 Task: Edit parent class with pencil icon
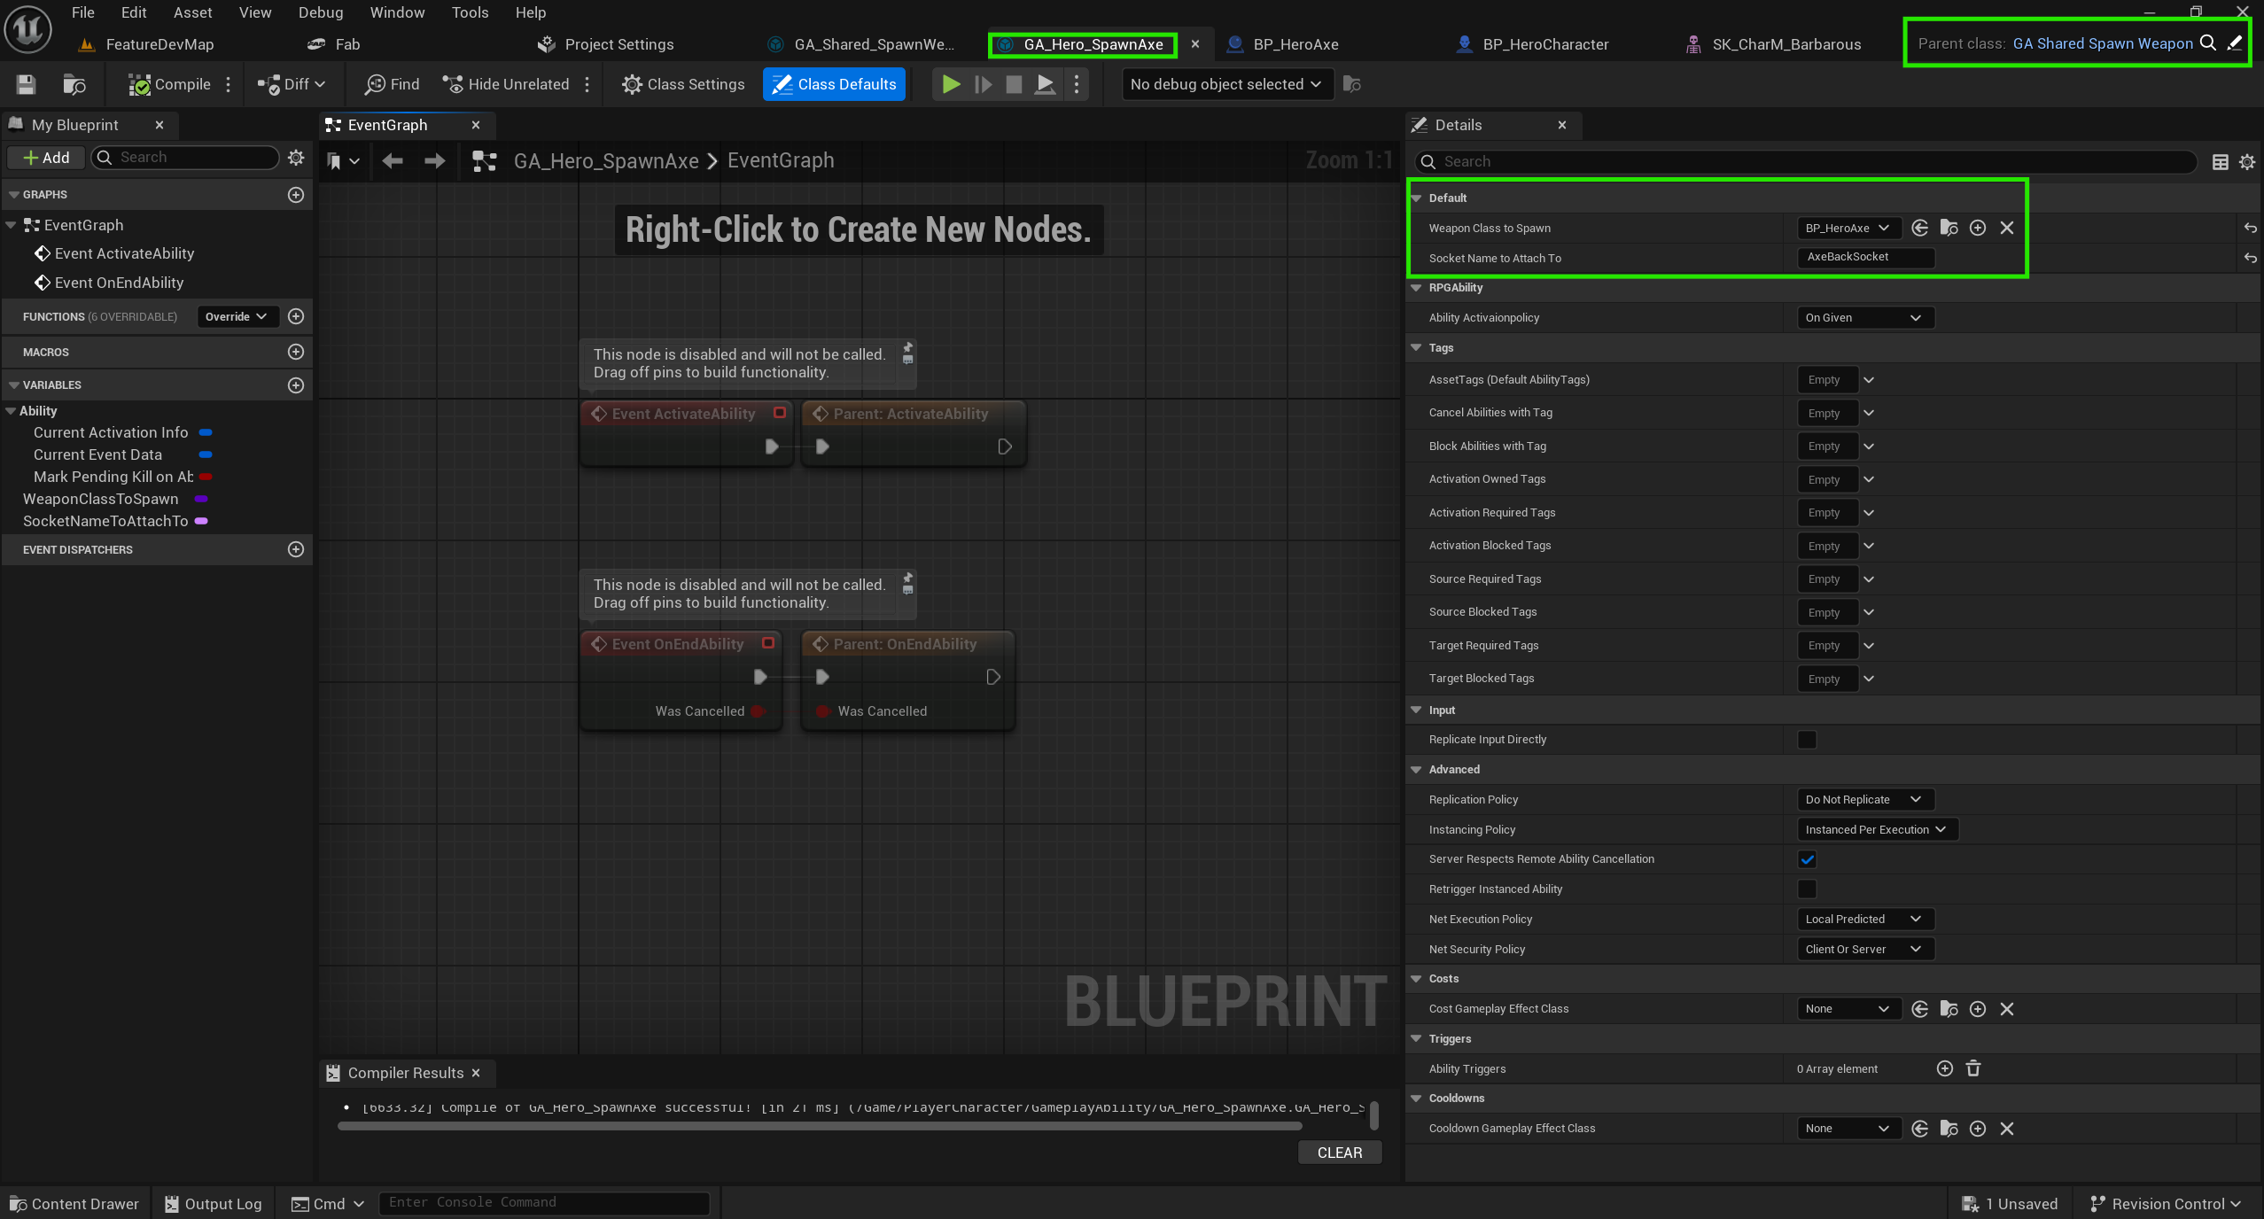click(2235, 43)
